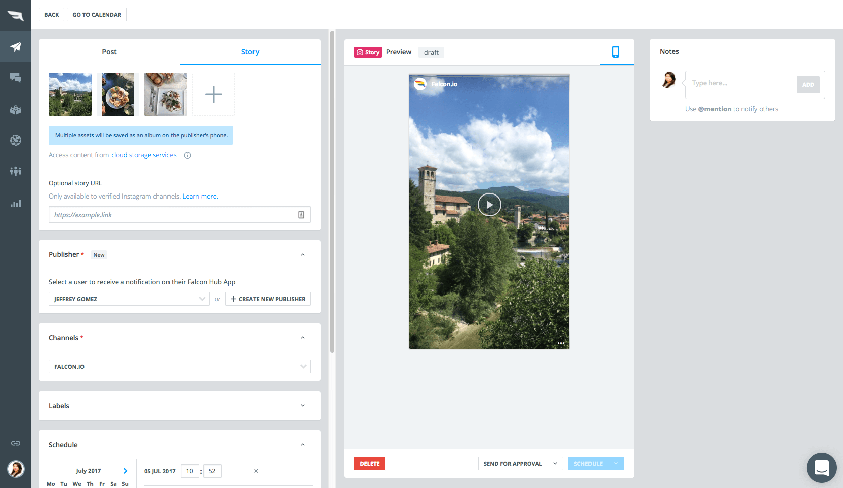
Task: Click the 05 JUL 2017 date text
Action: click(160, 471)
